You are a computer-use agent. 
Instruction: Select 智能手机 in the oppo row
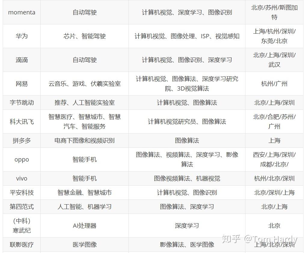[x=85, y=159]
